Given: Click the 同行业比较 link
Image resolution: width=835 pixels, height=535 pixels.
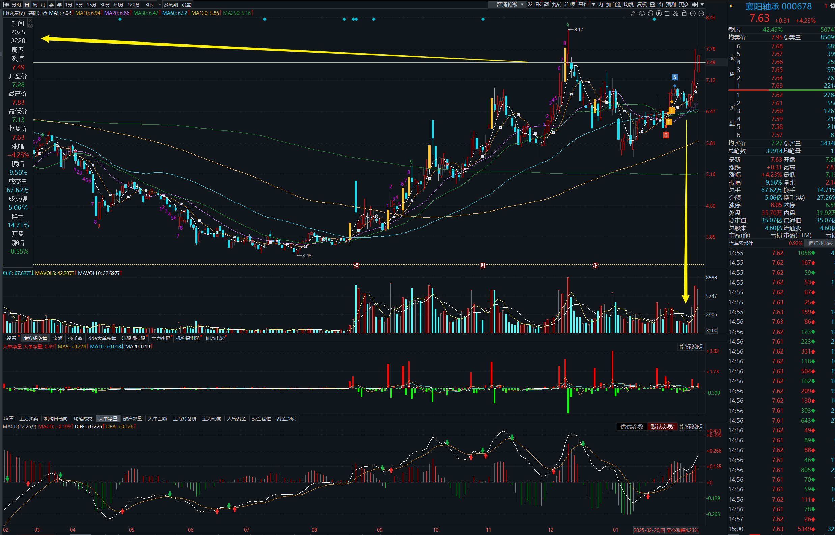Looking at the screenshot, I should pos(820,243).
